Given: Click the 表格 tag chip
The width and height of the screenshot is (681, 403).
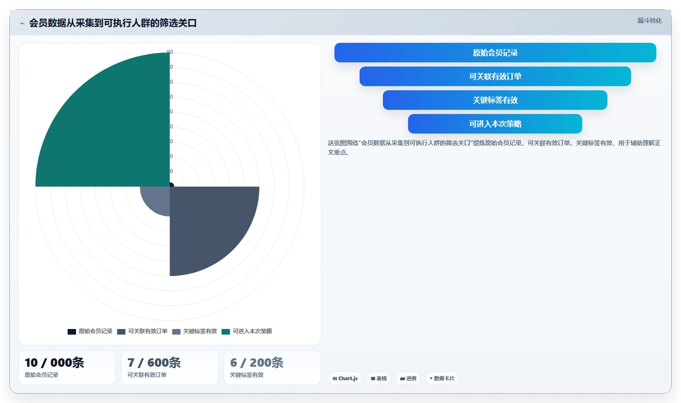Looking at the screenshot, I should pyautogui.click(x=379, y=378).
